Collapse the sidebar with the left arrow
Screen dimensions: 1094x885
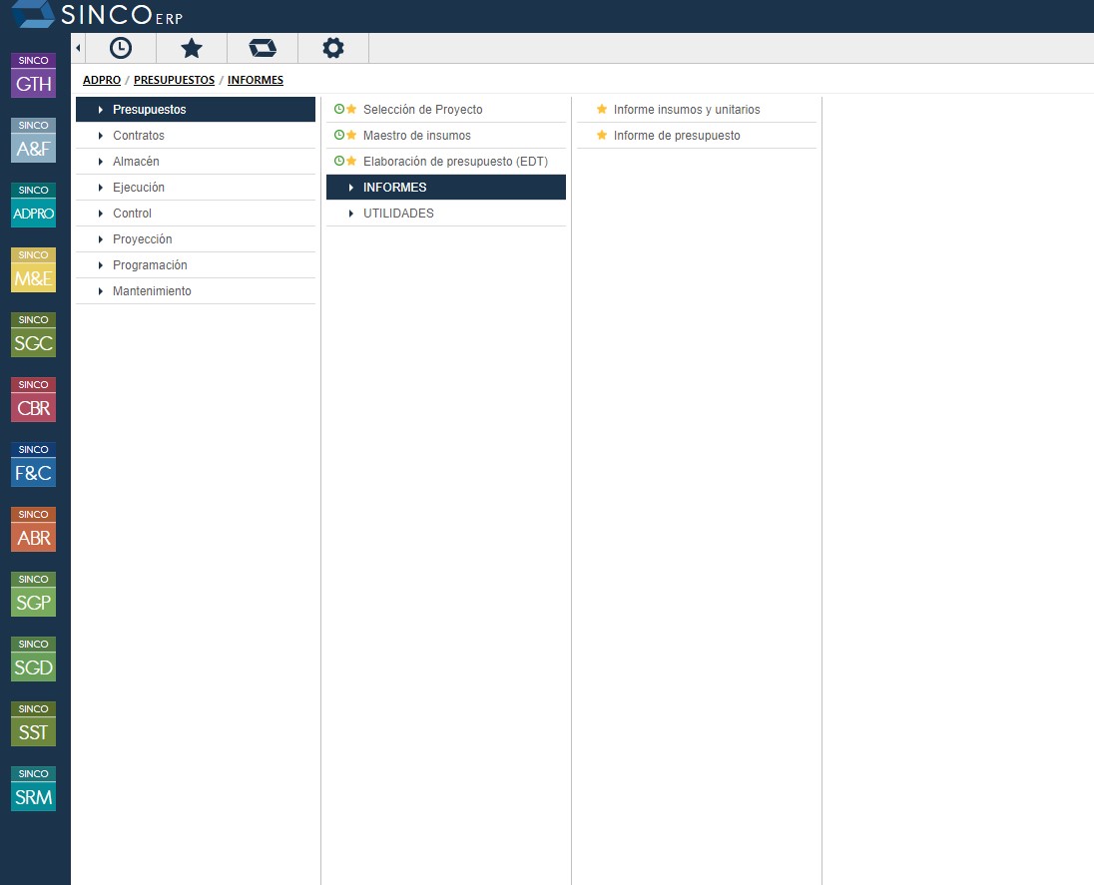coord(77,47)
